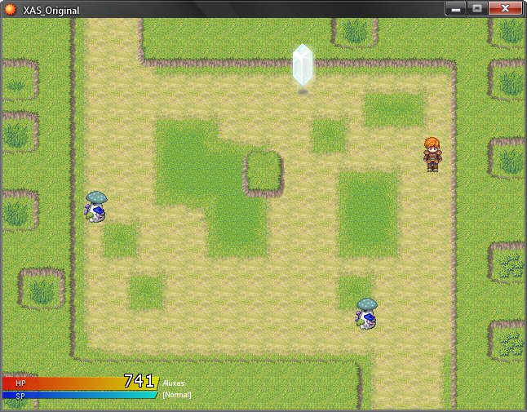Screen dimensions: 527x412
Task: Click the Aluxes character name
Action: (x=174, y=383)
